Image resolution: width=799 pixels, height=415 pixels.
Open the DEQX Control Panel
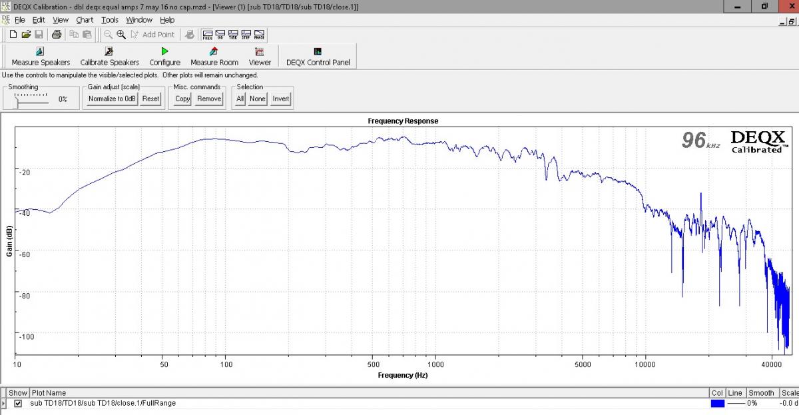(x=318, y=56)
